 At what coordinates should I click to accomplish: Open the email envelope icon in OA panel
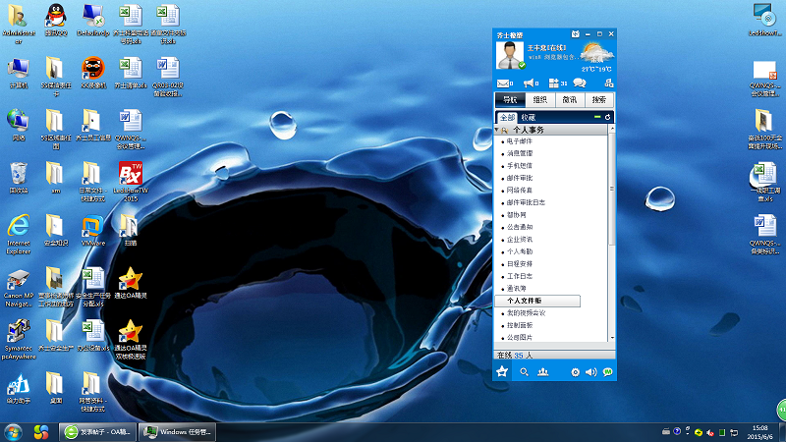pos(504,83)
